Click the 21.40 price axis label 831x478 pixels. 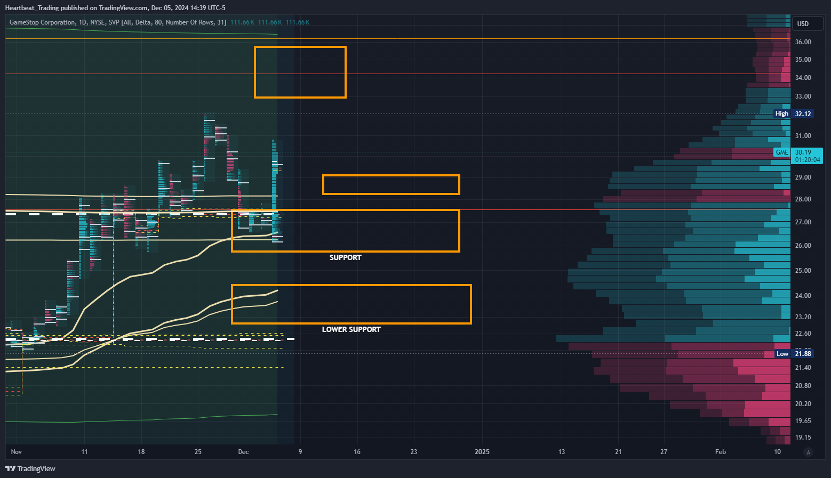coord(803,368)
